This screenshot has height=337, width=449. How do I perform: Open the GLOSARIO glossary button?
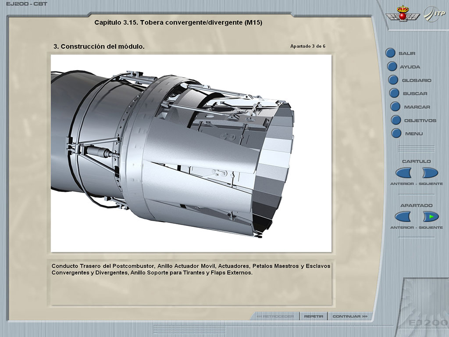(393, 80)
